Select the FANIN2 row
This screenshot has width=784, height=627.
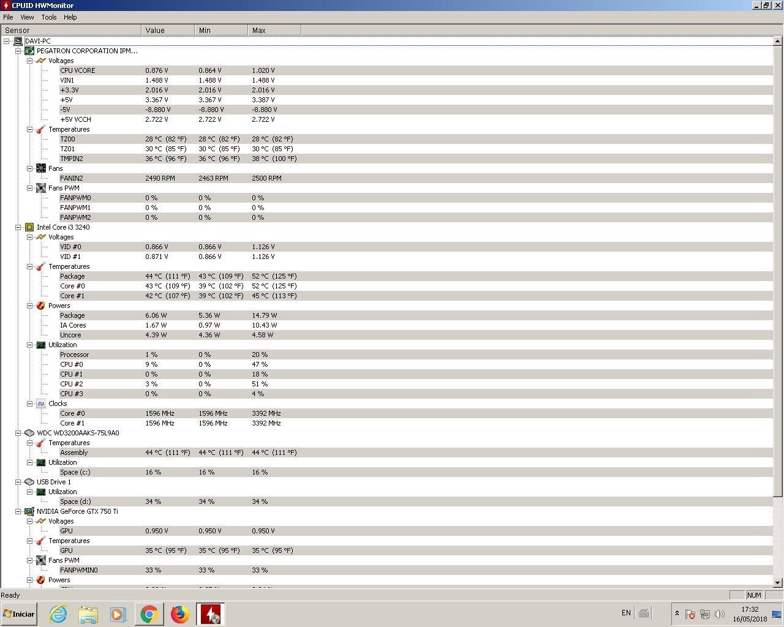point(416,178)
